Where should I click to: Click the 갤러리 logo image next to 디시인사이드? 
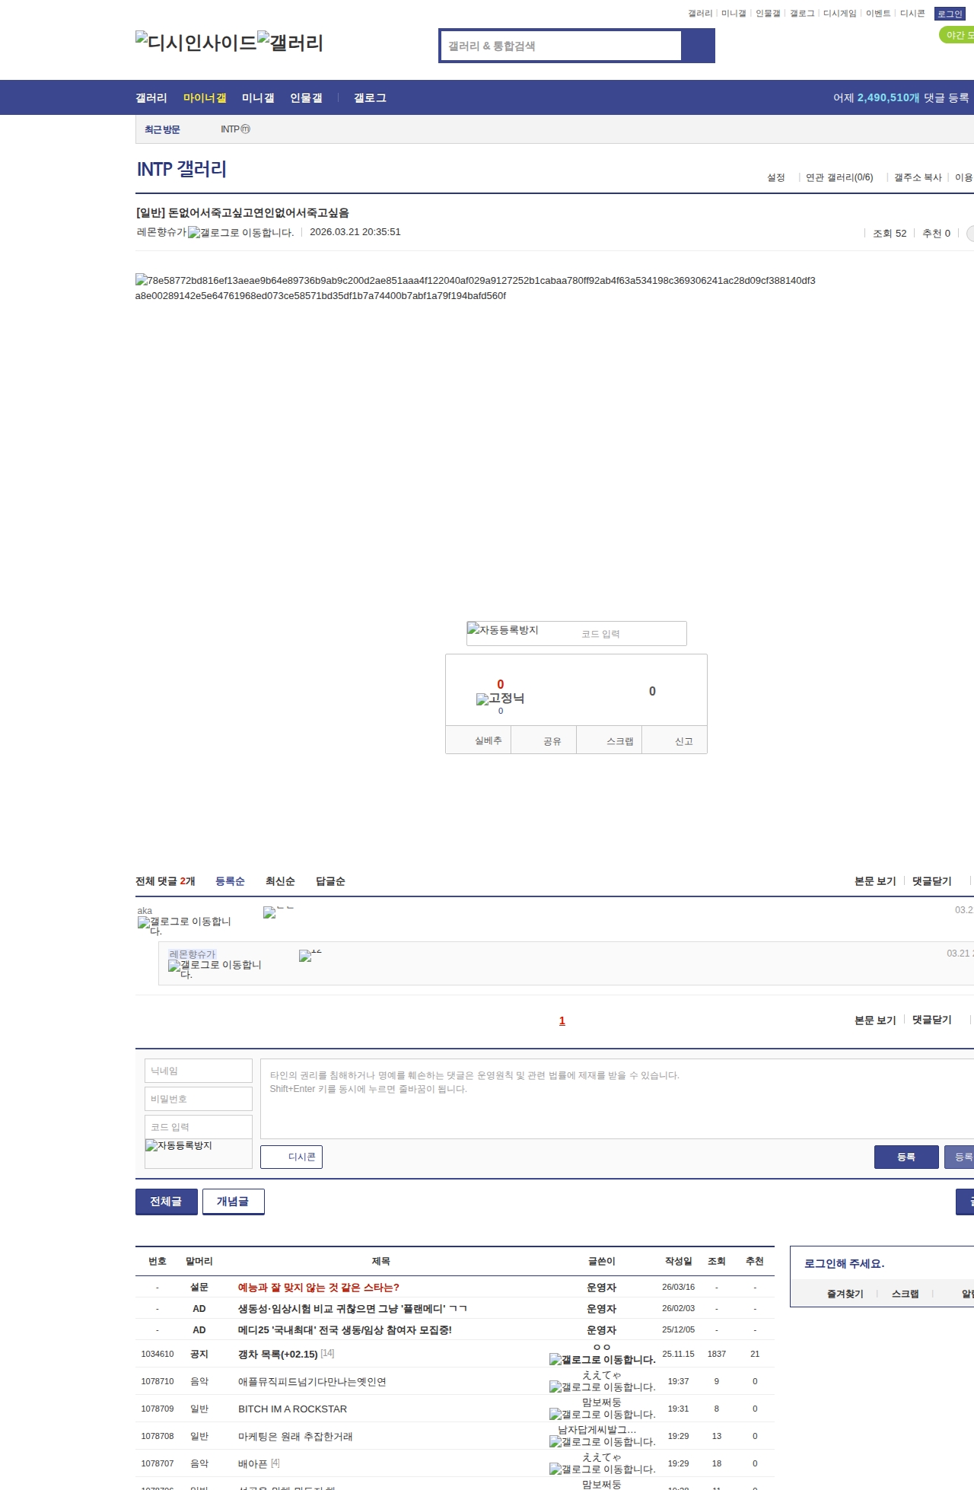[291, 42]
